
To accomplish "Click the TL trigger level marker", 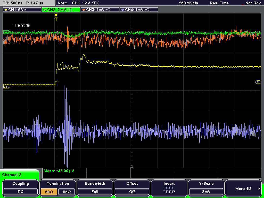I will tap(258, 82).
